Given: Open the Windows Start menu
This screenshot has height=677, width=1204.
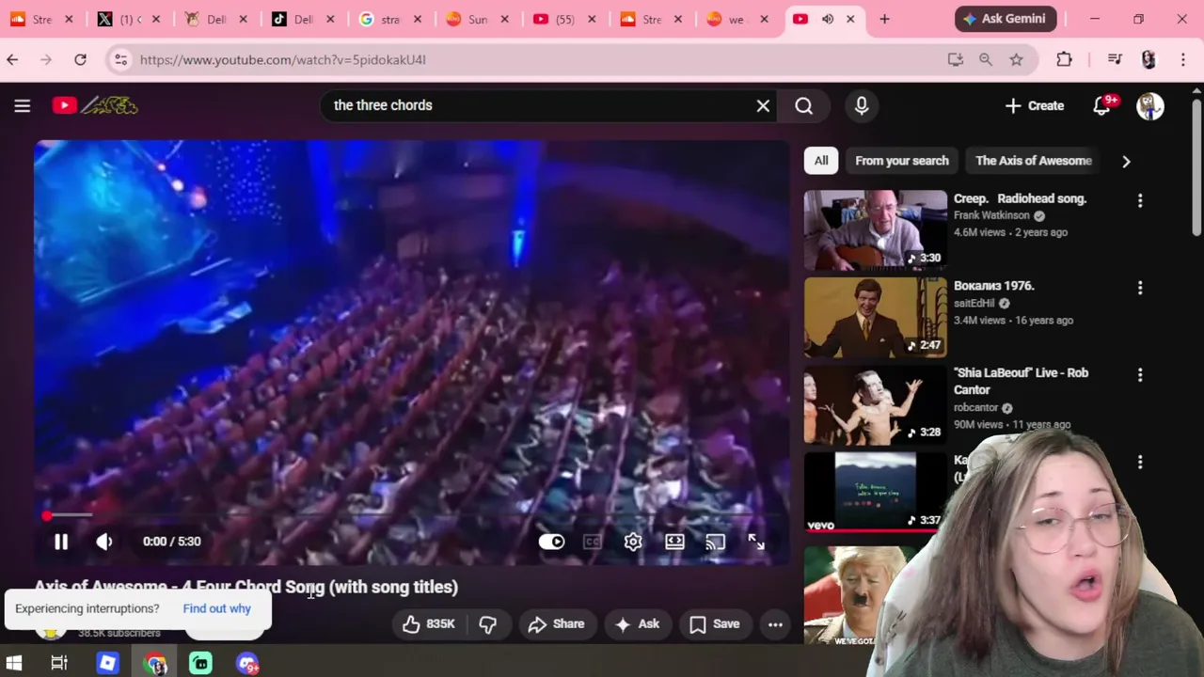Looking at the screenshot, I should 14,663.
